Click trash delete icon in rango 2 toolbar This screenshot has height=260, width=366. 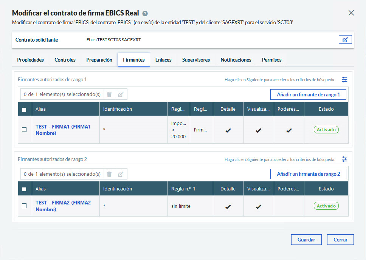(109, 174)
